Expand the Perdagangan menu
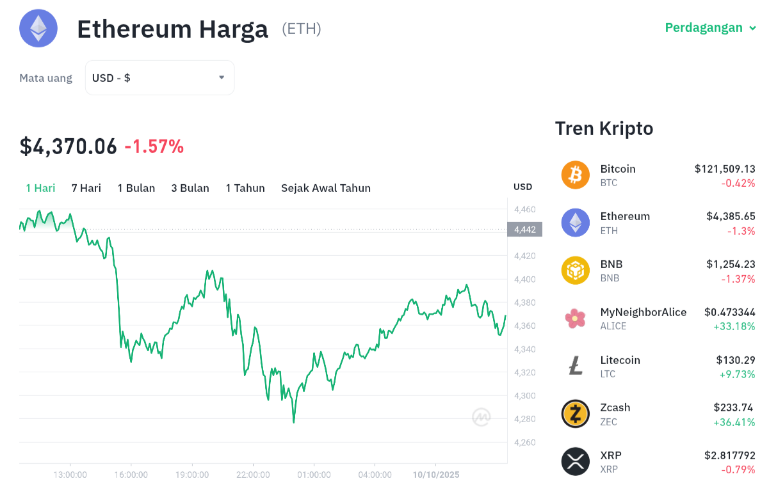Image resolution: width=769 pixels, height=497 pixels. (710, 28)
